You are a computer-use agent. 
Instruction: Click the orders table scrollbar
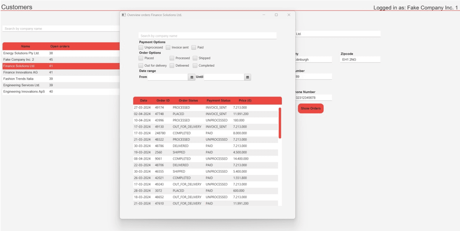(279, 124)
